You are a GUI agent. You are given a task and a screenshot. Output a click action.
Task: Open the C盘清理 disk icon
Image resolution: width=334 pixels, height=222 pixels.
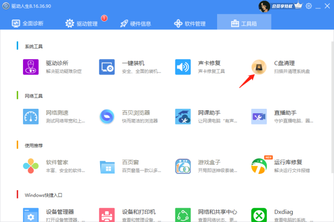[x=259, y=67]
